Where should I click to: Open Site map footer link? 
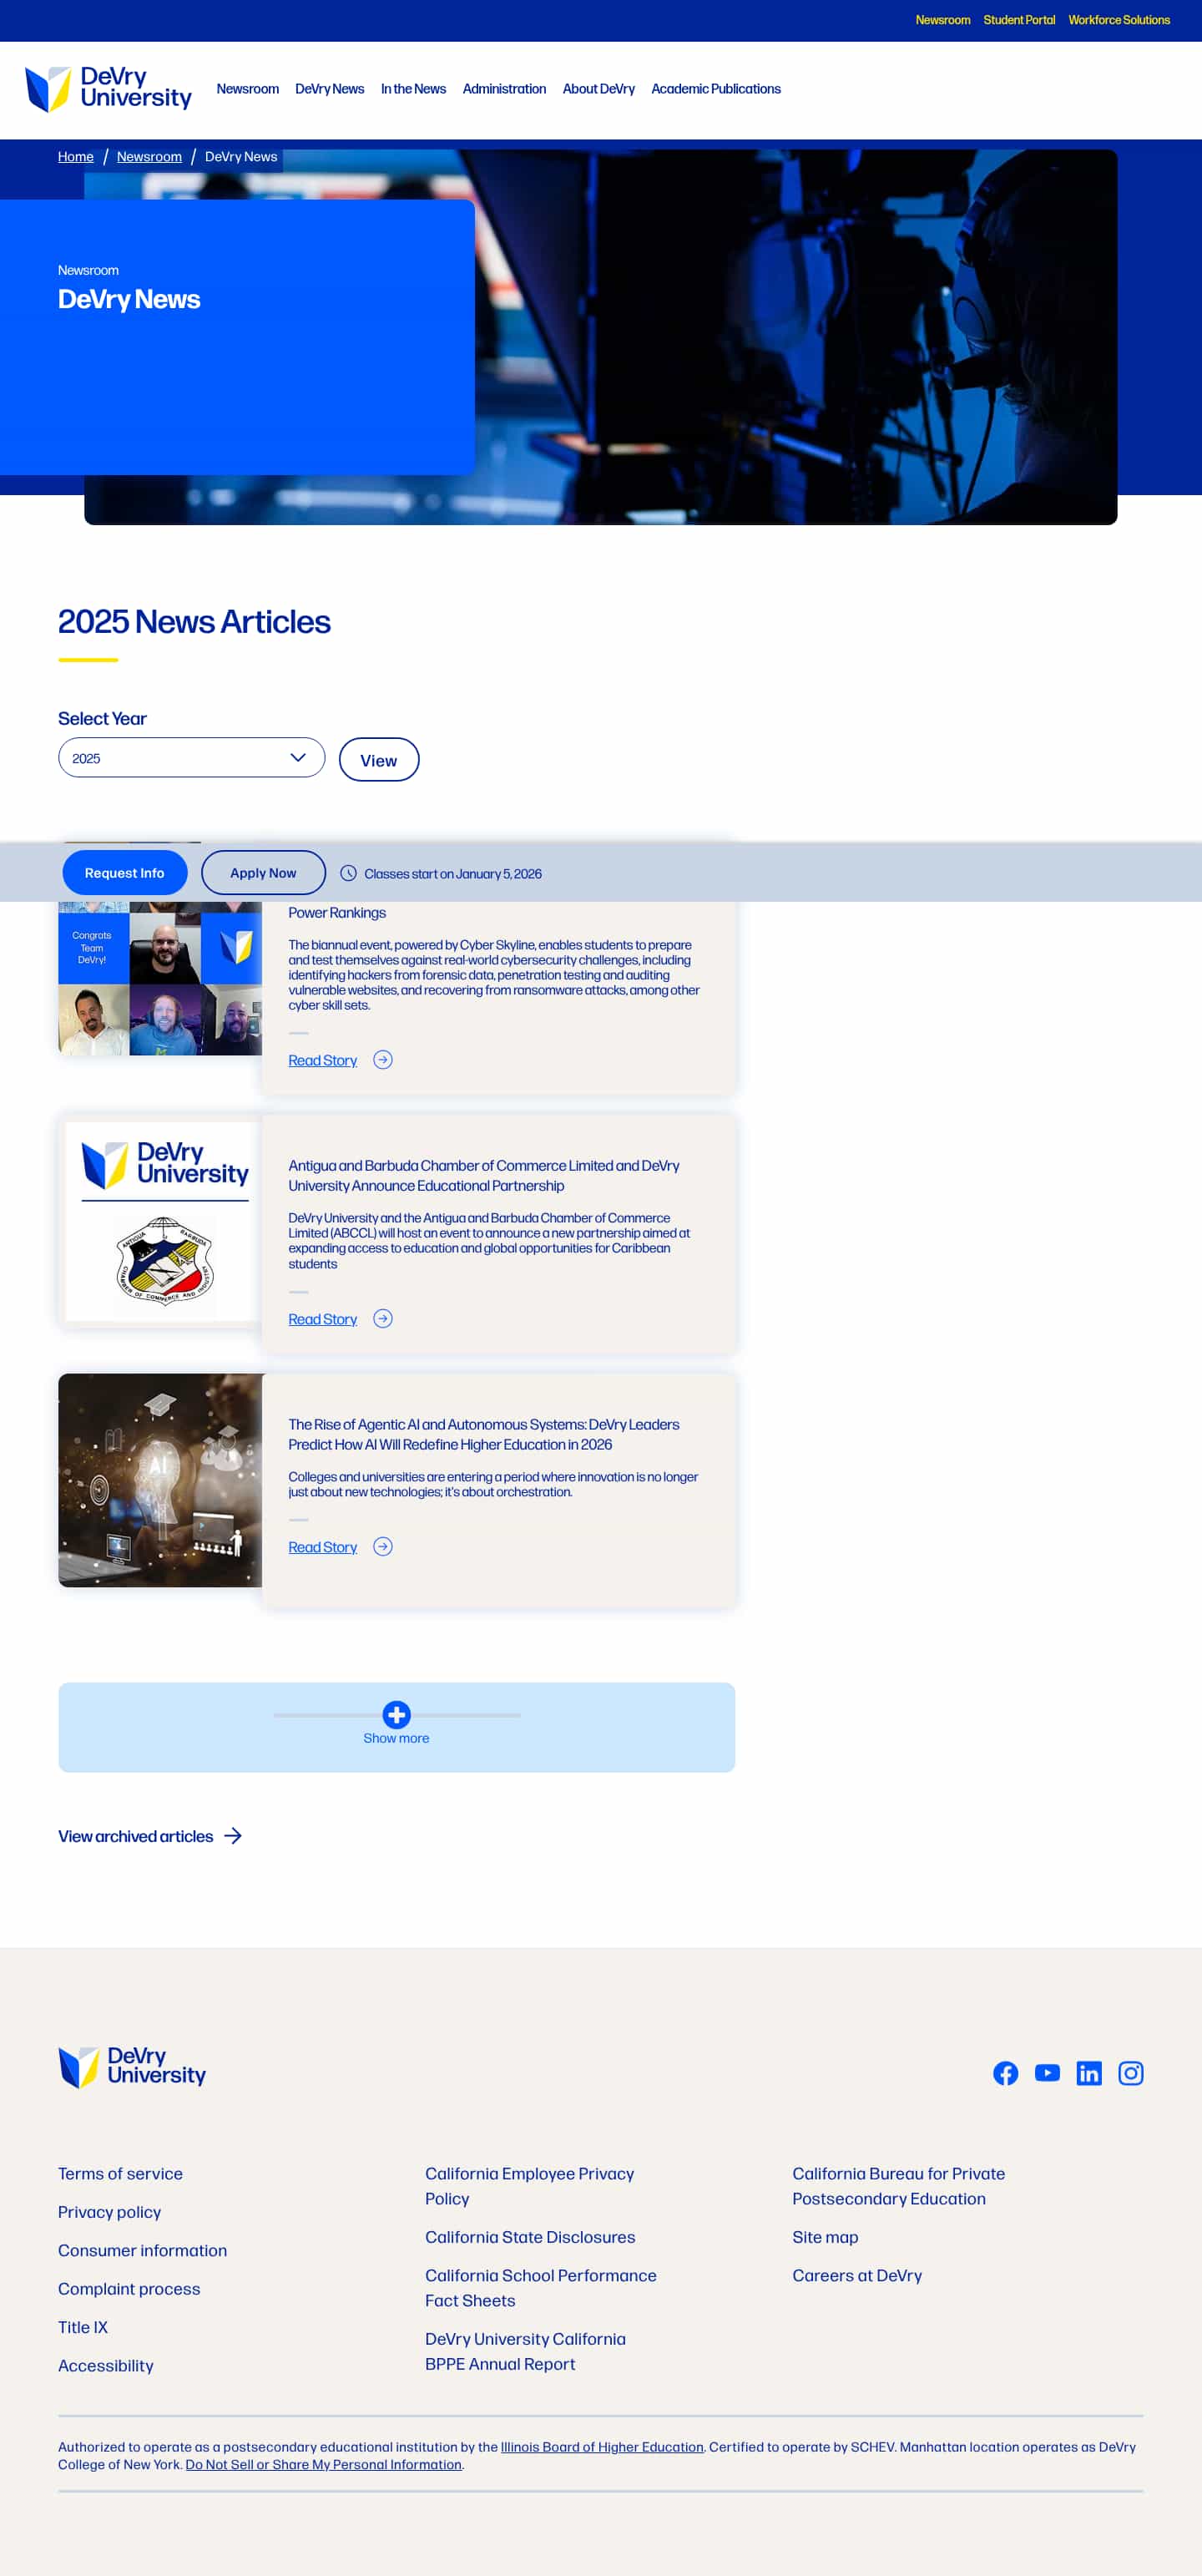tap(825, 2237)
